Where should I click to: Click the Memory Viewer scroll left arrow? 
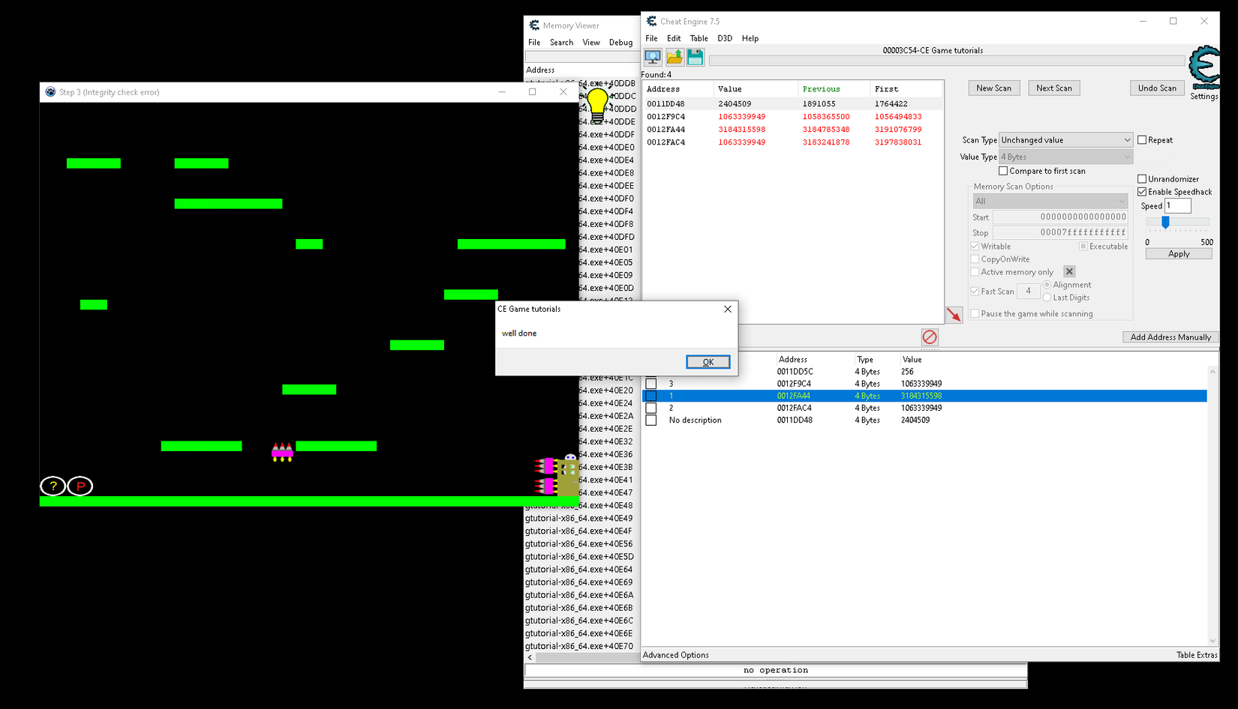click(530, 657)
